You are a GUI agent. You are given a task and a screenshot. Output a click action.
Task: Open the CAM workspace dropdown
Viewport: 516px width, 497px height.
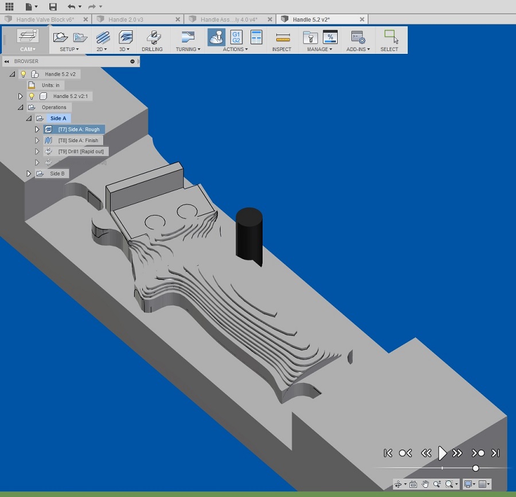click(27, 40)
